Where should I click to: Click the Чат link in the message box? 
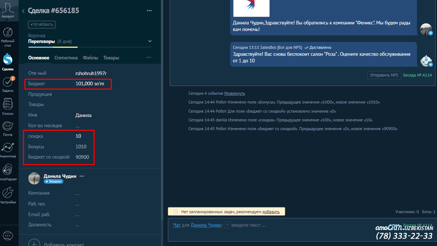point(177,225)
